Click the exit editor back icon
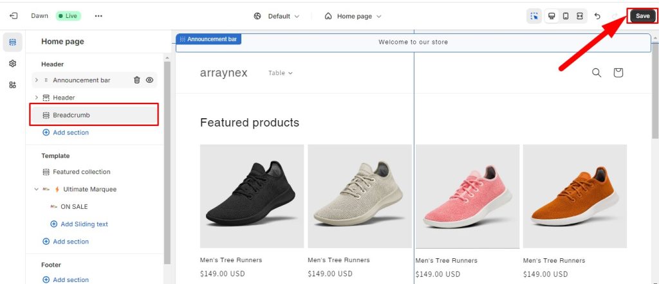Image resolution: width=659 pixels, height=284 pixels. click(14, 16)
